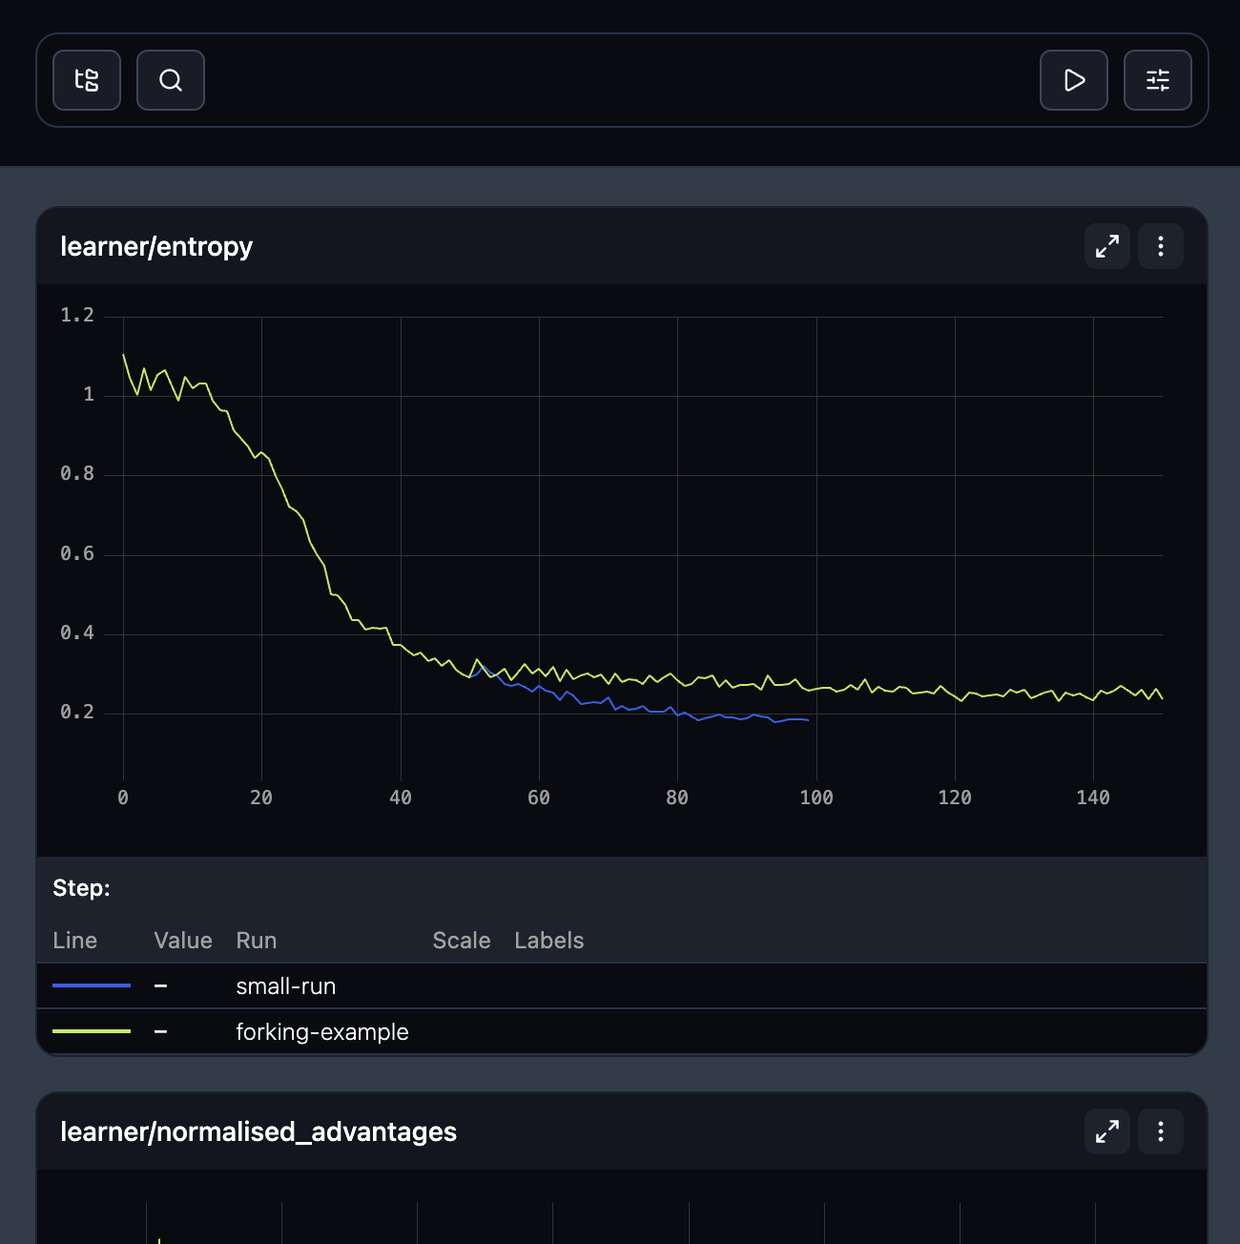This screenshot has height=1244, width=1240.
Task: Select the small-run row in legend
Action: point(622,985)
